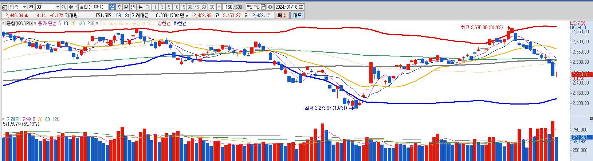Click the blue 10 moving average label
Viewport: 593px width, 161px height.
66,23
